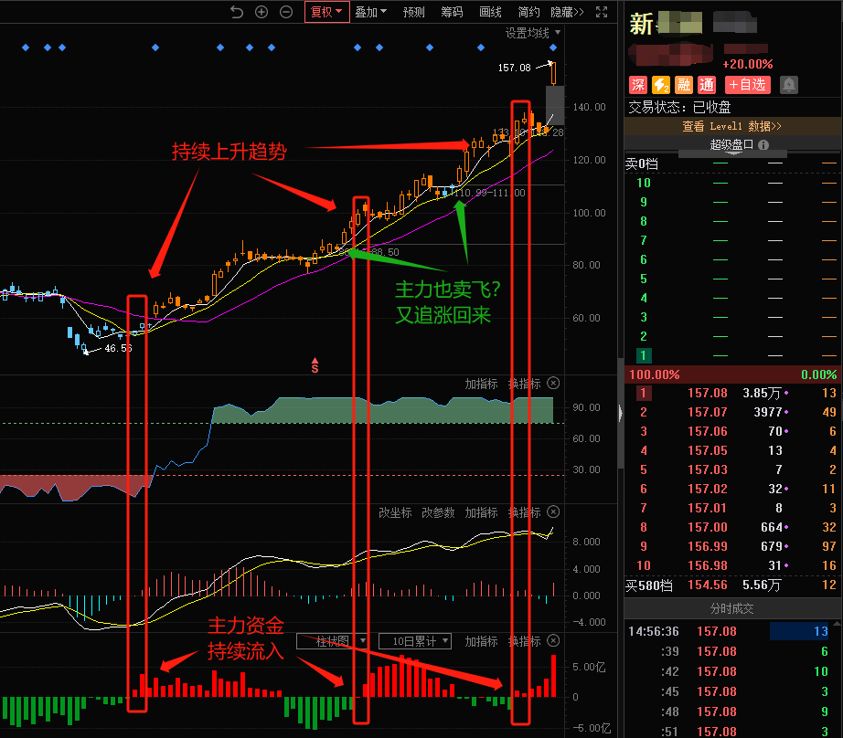Viewport: 843px width, 738px height.
Task: Click 改坐标 on the MACD panel
Action: tap(395, 512)
